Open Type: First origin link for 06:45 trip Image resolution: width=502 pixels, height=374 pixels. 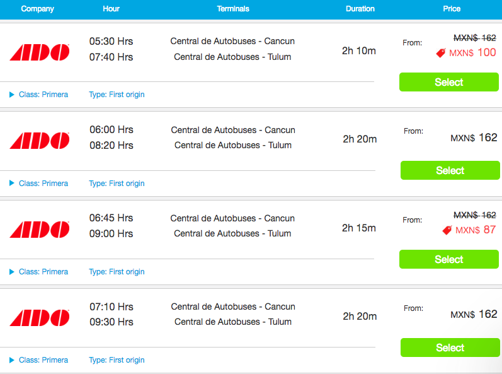pyautogui.click(x=117, y=272)
